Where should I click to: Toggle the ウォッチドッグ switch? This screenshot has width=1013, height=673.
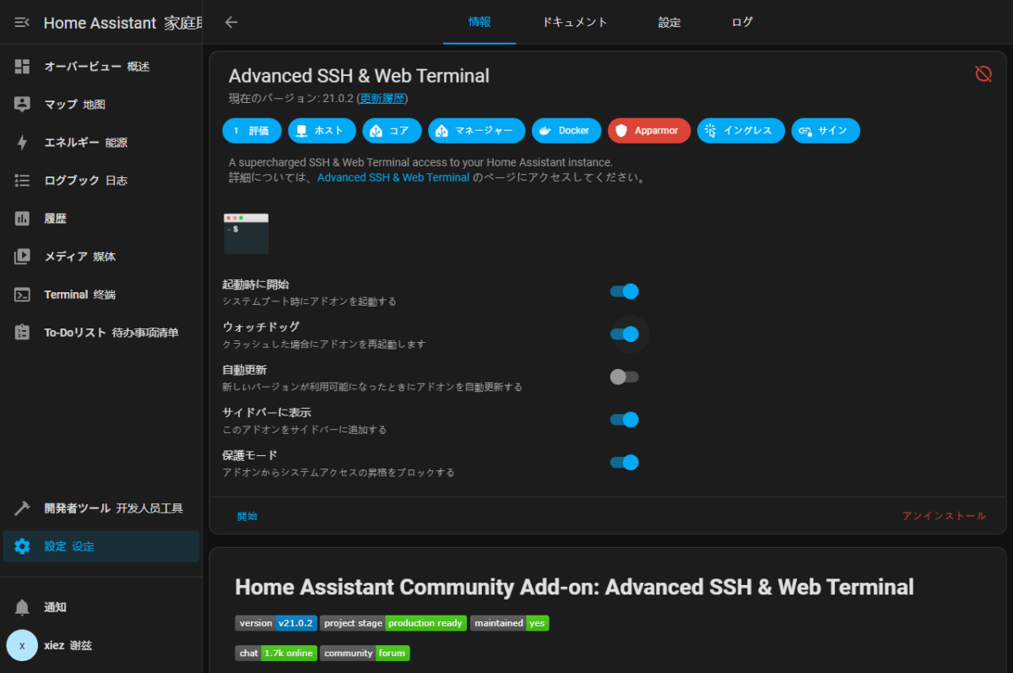pos(624,334)
